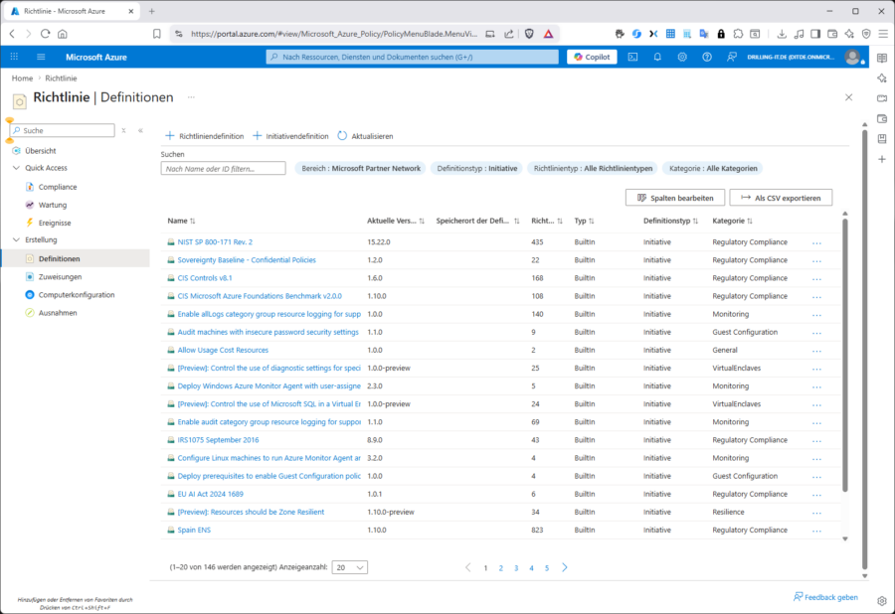The width and height of the screenshot is (895, 614).
Task: Go to results page 5
Action: tap(546, 568)
